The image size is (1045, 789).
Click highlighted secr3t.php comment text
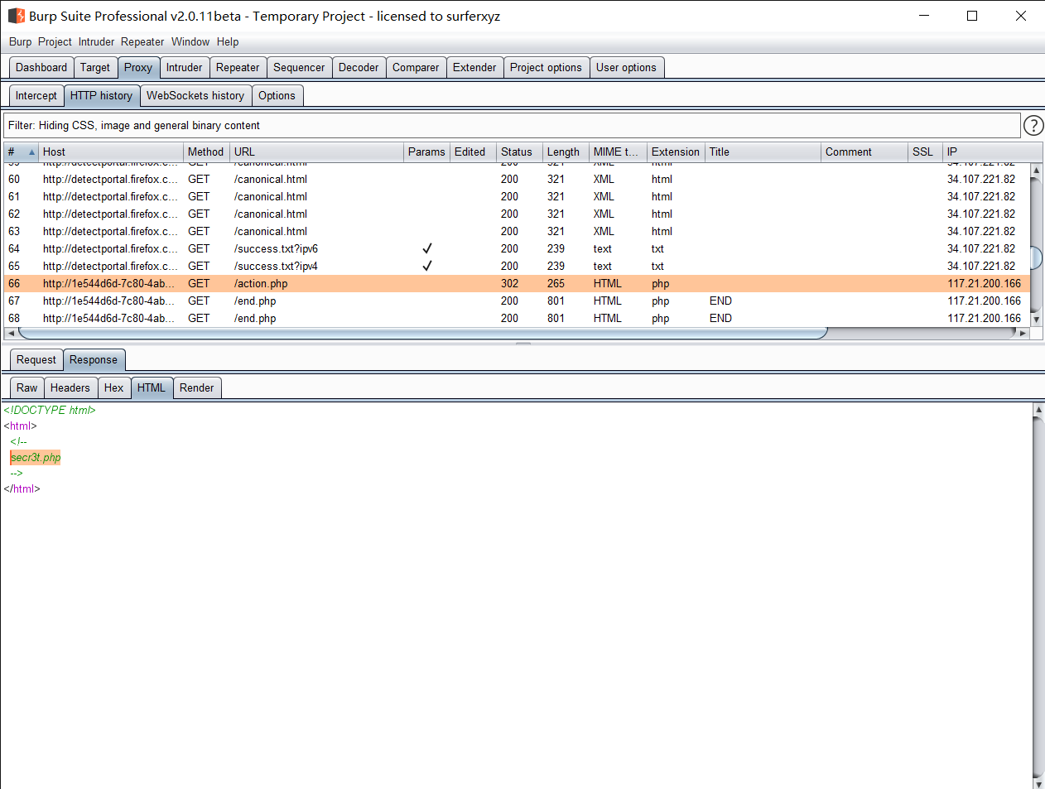click(36, 457)
